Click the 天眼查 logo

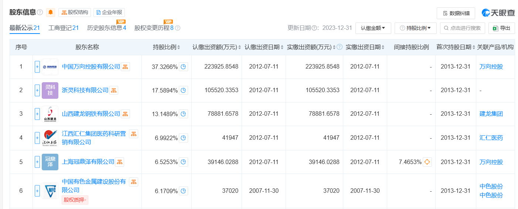(x=498, y=13)
